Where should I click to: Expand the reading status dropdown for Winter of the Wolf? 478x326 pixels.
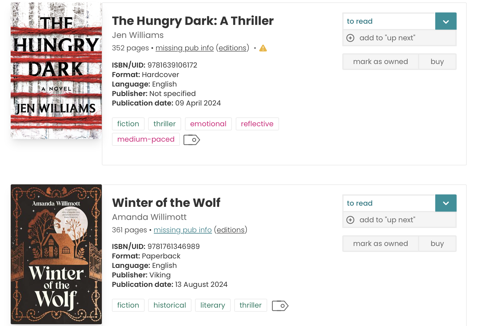point(446,203)
